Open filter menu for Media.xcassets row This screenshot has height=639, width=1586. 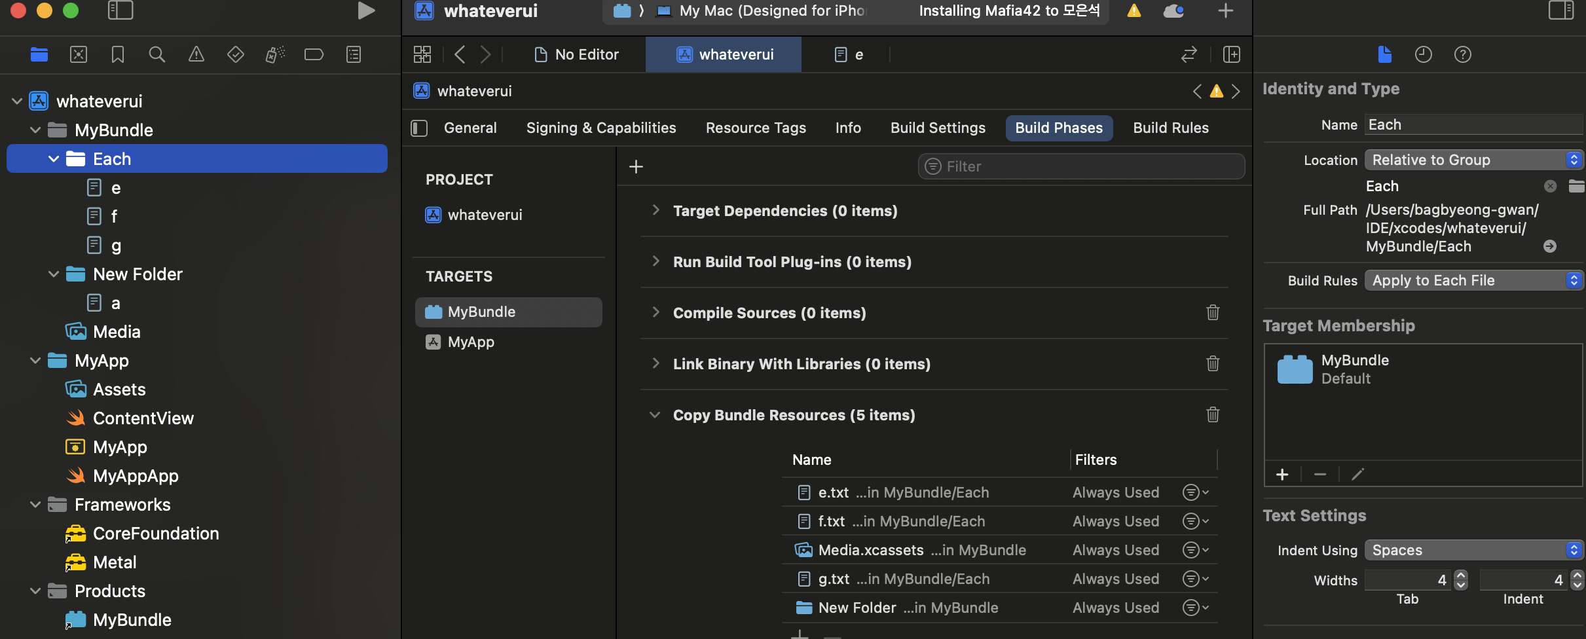coord(1195,550)
